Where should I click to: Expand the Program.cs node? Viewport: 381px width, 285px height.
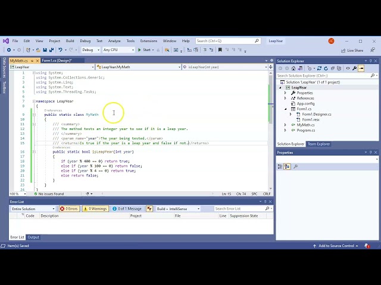285,131
